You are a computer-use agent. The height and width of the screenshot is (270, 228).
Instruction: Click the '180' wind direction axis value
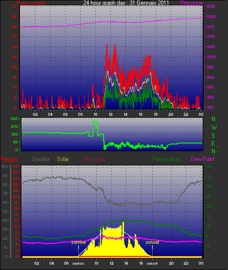tap(14, 134)
